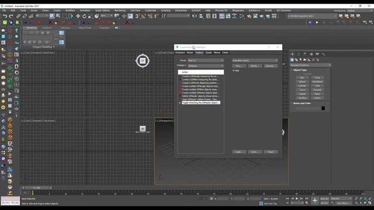Open the Standard Primitives dropdown
This screenshot has height=210, width=374.
(310, 65)
